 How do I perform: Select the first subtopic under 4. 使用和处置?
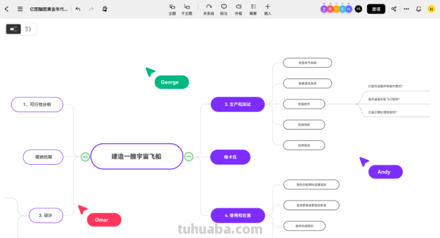[311, 185]
